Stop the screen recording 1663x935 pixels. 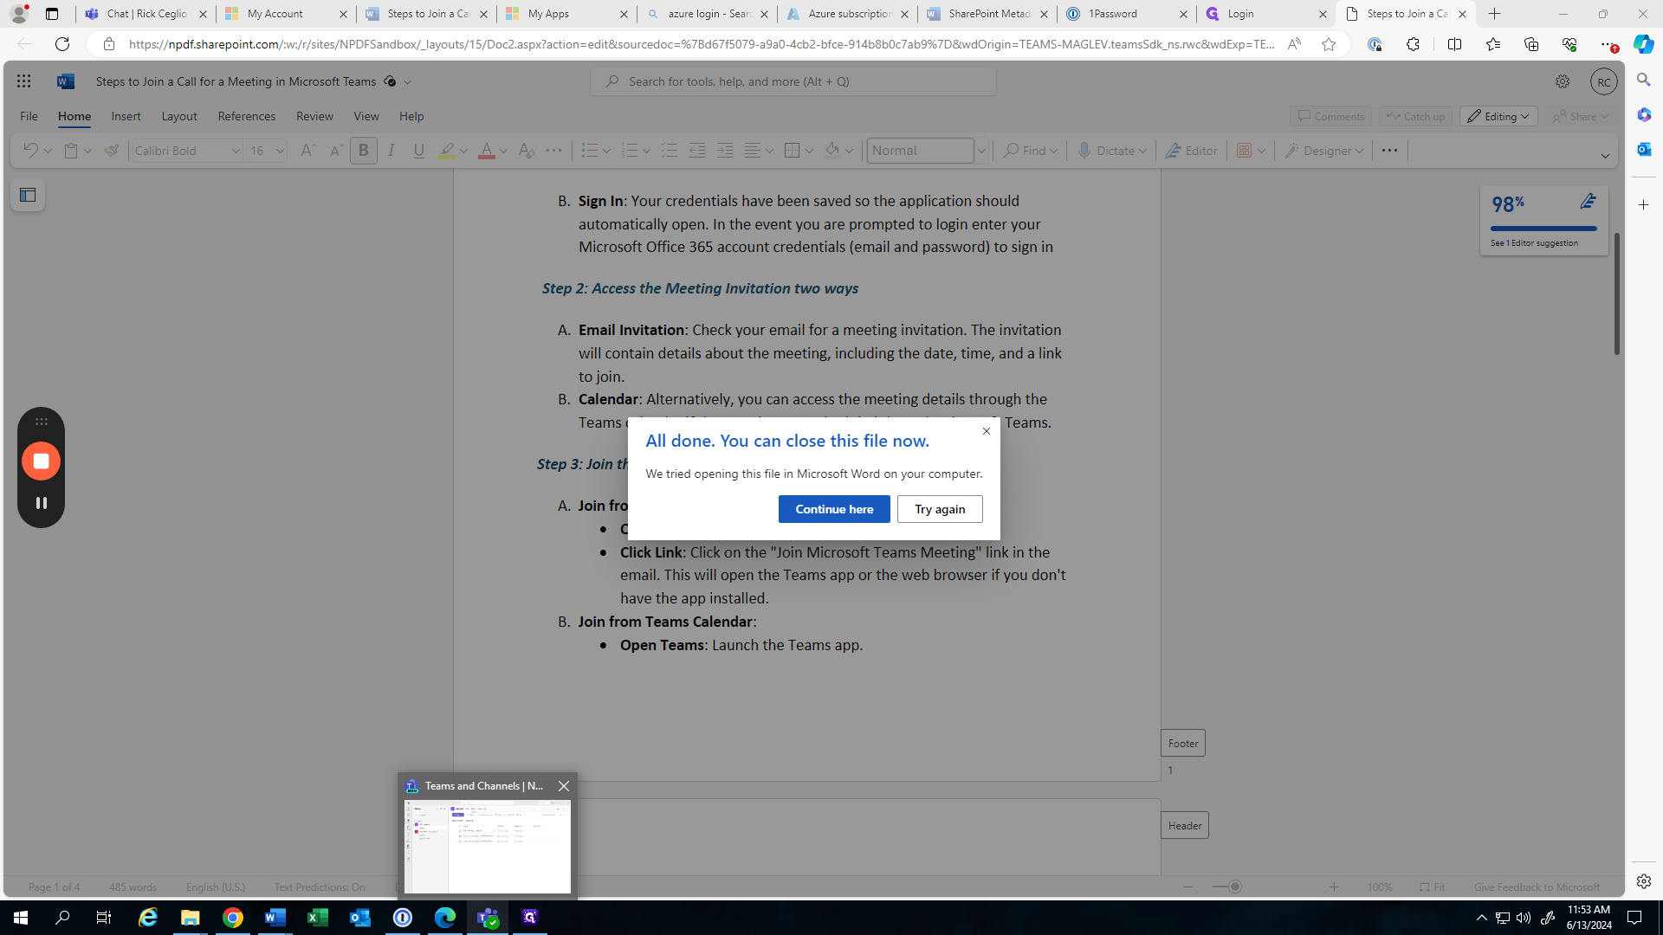tap(41, 461)
